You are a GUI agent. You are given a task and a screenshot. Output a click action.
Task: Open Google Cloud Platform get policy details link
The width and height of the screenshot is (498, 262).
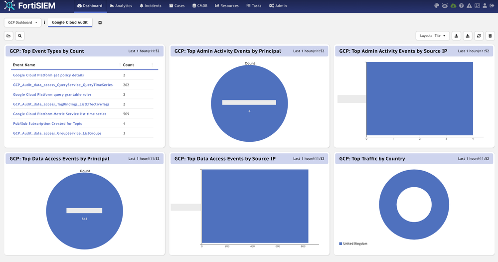pyautogui.click(x=48, y=75)
